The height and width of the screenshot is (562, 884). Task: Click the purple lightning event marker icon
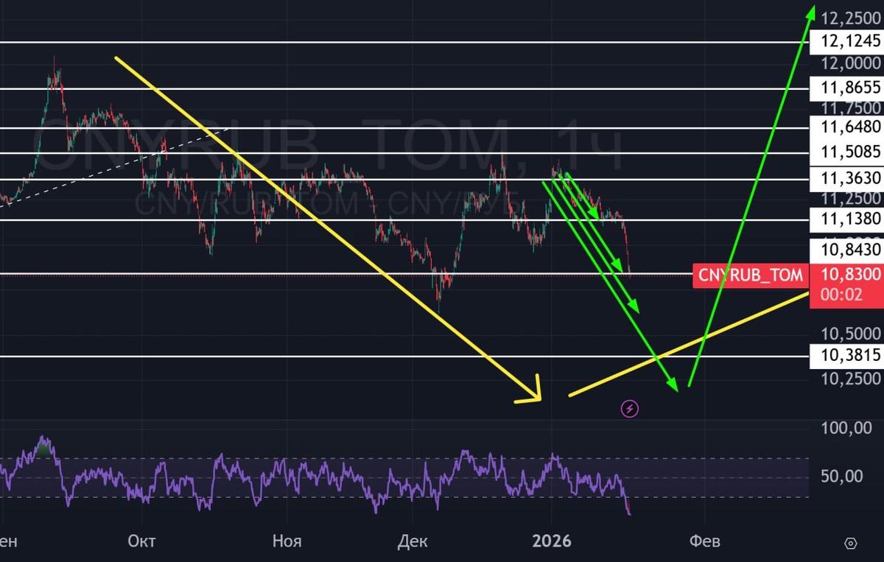coord(630,409)
